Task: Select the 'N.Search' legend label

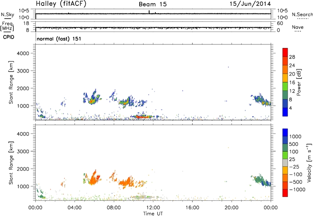Action: tap(302, 14)
